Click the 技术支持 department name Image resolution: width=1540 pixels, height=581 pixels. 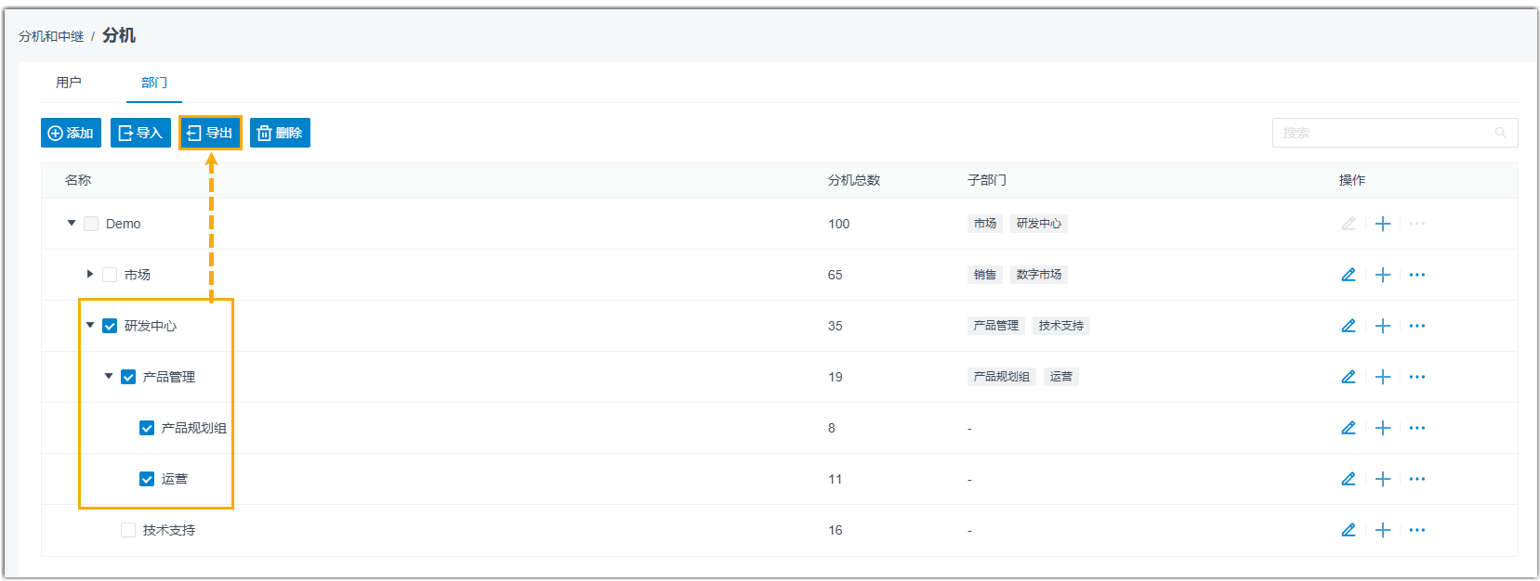(169, 530)
